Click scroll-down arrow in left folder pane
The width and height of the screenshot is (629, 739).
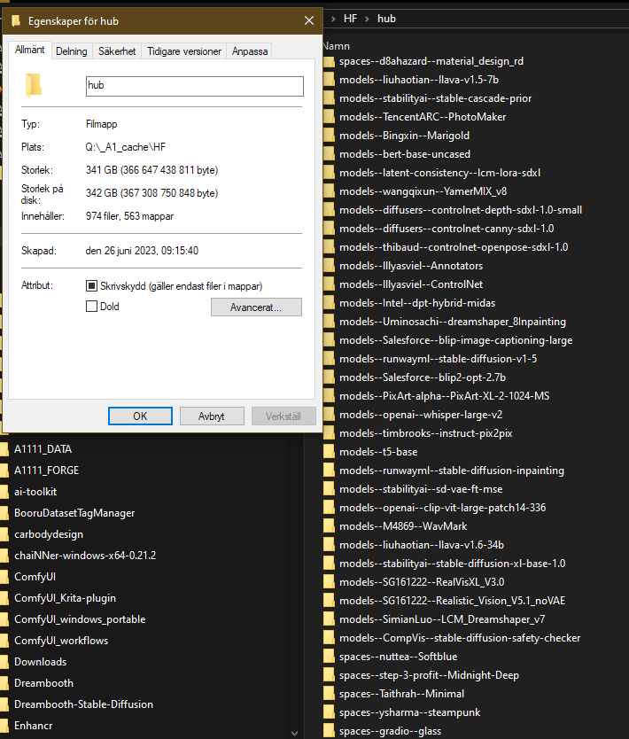pyautogui.click(x=294, y=733)
